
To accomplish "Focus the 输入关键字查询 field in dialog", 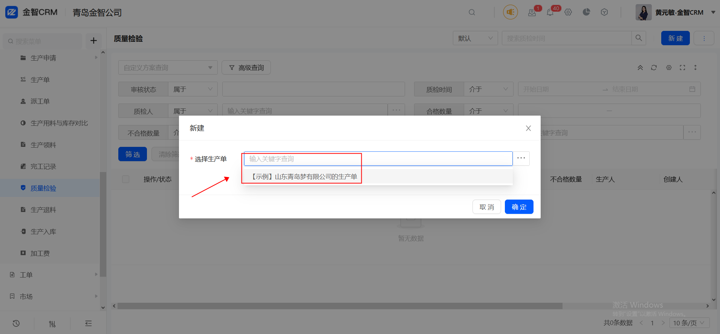I will click(378, 159).
